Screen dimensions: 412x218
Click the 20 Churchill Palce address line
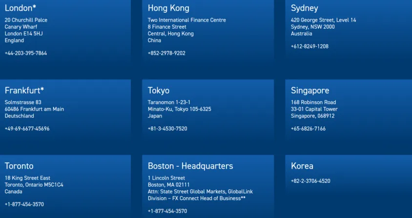26,20
